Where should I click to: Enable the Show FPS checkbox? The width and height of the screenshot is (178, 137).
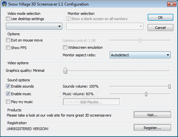point(8,48)
